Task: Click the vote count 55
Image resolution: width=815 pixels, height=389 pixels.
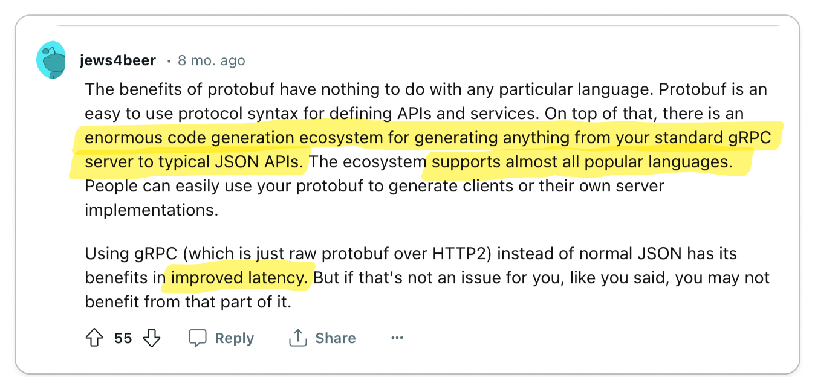Action: [123, 338]
